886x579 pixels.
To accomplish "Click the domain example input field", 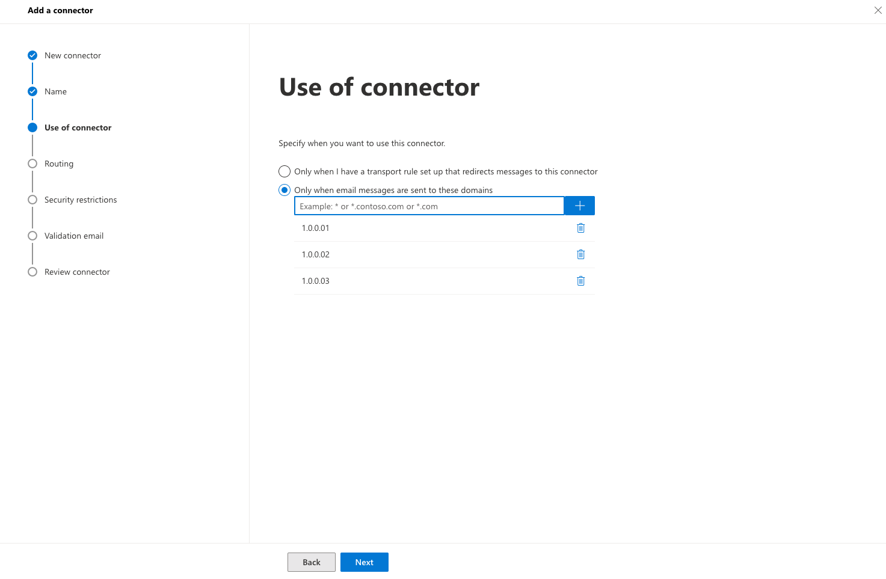I will (428, 206).
